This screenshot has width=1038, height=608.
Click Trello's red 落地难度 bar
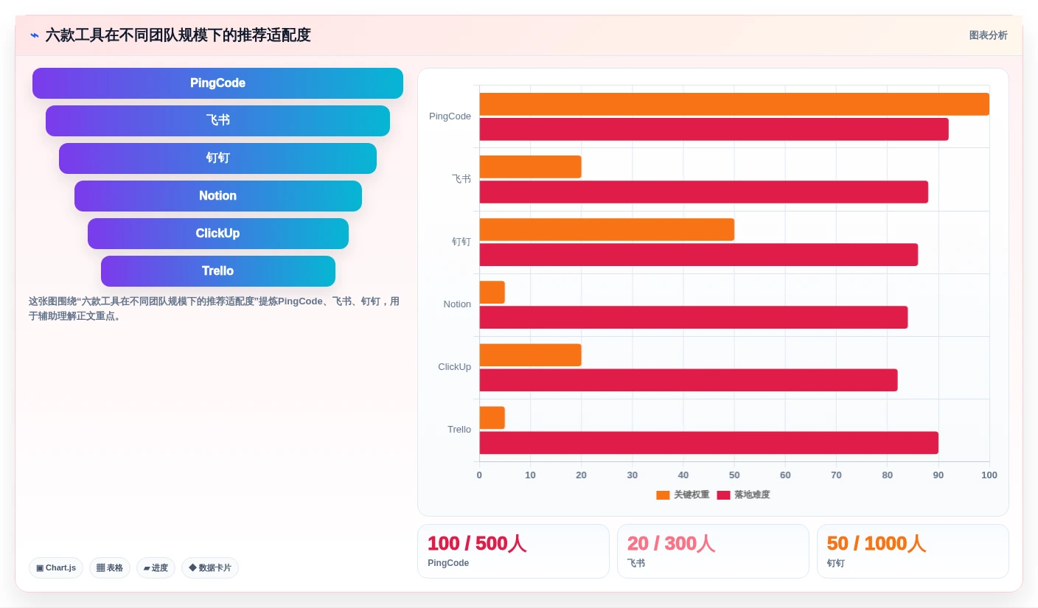coord(708,442)
